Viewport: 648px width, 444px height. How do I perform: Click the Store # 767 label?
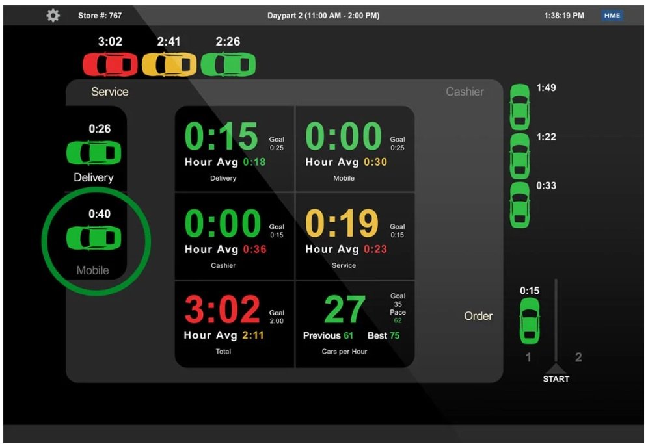(x=100, y=16)
